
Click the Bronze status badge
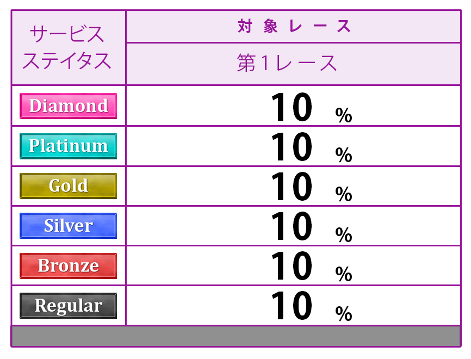click(68, 265)
